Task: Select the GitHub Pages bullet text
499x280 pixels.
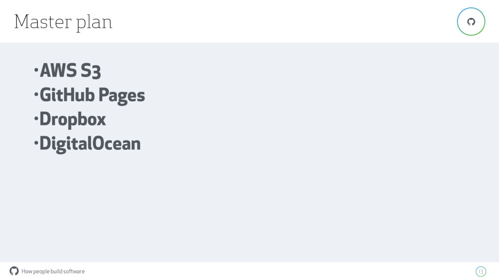Action: (x=92, y=95)
